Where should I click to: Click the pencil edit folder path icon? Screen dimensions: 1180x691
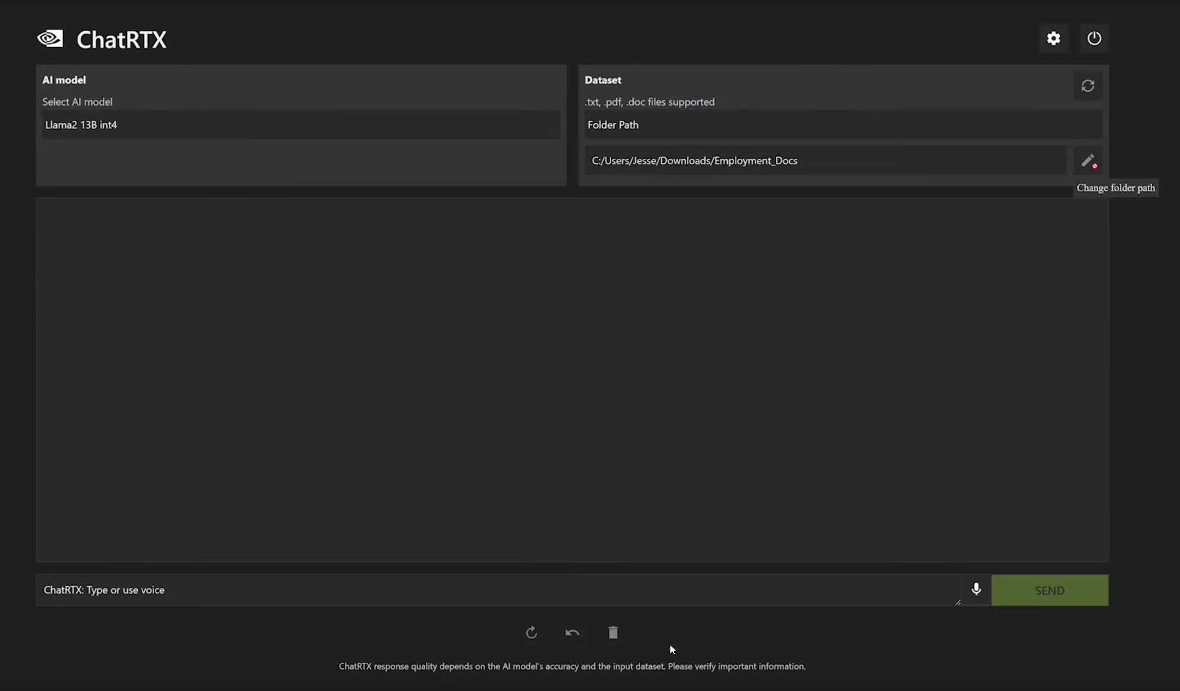point(1088,161)
